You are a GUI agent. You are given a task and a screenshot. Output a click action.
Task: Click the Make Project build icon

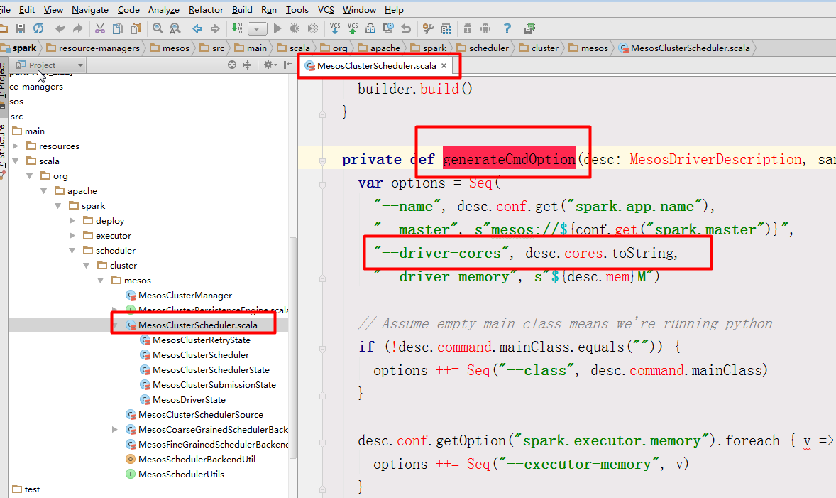coord(237,28)
